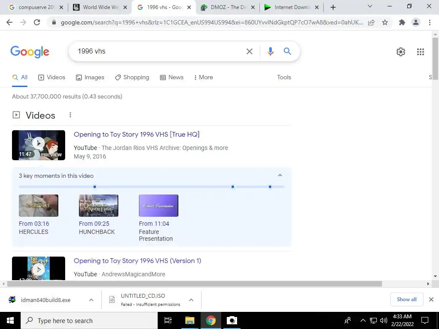
Task: Open idman640build8.exe download options
Action: 91,300
